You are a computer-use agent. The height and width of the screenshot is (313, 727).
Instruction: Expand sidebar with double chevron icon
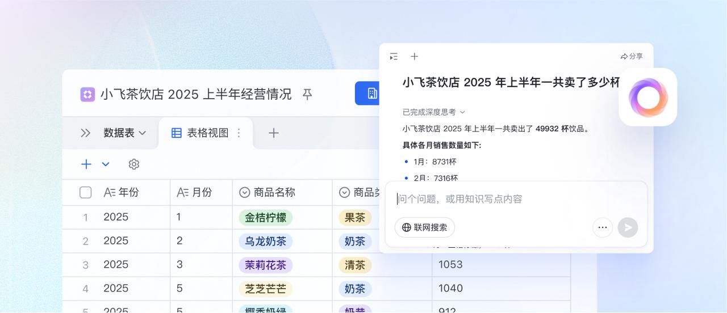click(86, 133)
